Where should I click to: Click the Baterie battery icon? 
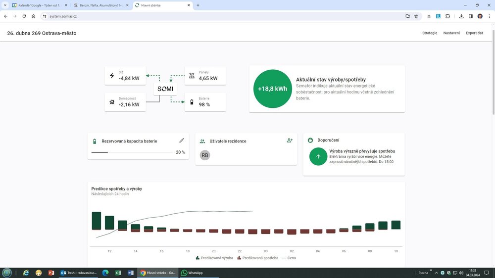tap(192, 102)
